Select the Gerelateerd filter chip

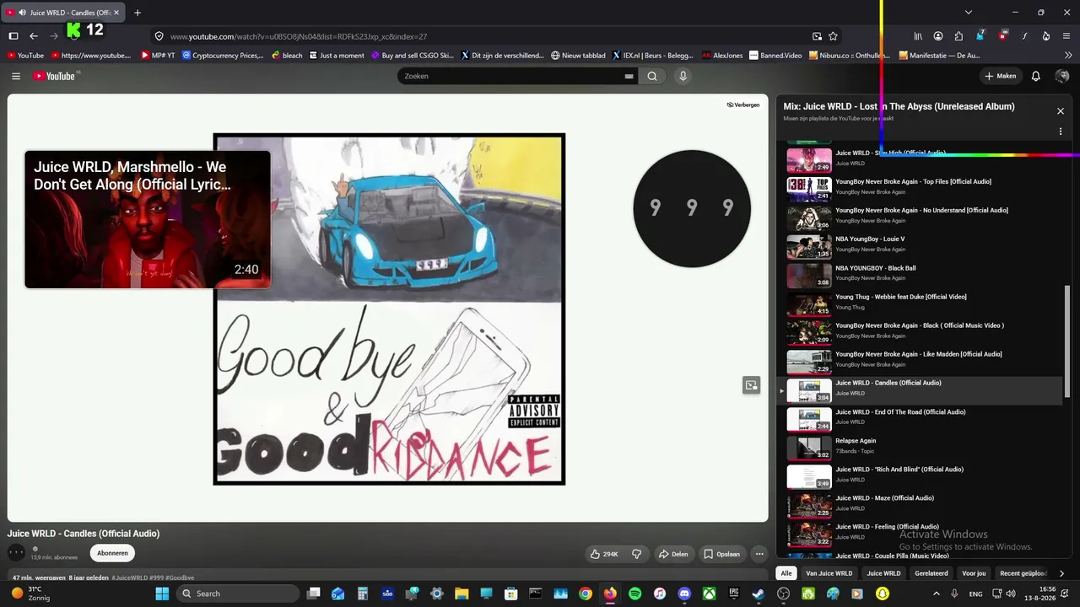[931, 573]
